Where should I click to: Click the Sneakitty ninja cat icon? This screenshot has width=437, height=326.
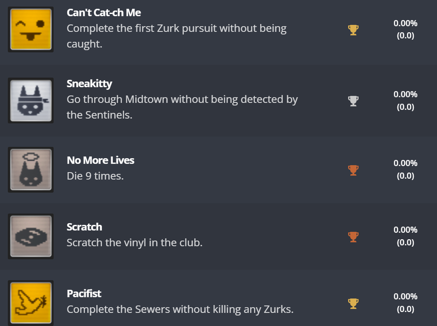pyautogui.click(x=31, y=101)
